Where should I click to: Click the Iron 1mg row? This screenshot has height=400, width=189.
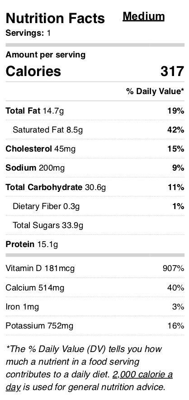click(95, 307)
